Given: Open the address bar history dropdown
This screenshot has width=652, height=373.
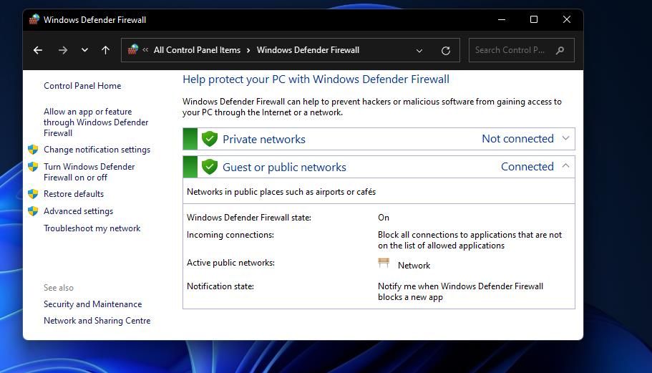Looking at the screenshot, I should coord(419,50).
